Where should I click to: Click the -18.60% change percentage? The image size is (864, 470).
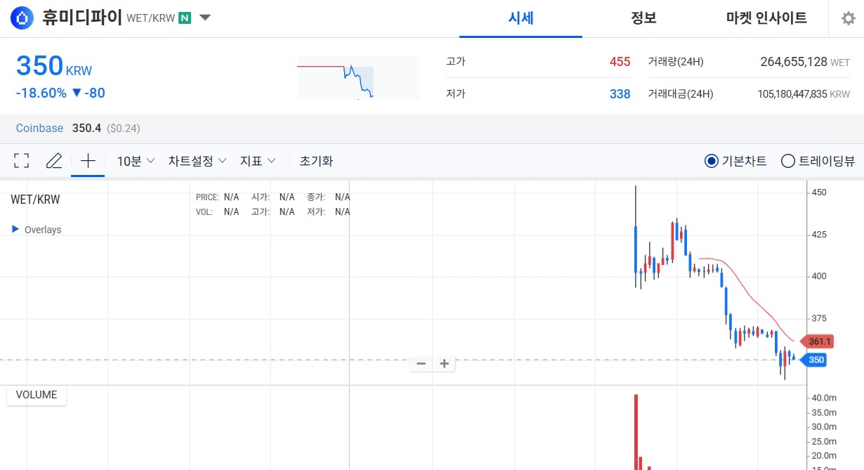coord(41,93)
